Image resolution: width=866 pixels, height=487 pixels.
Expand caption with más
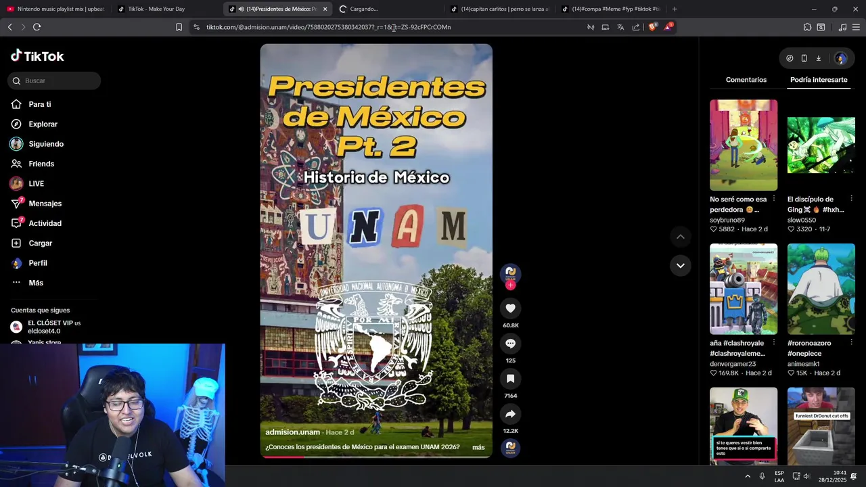coord(478,447)
